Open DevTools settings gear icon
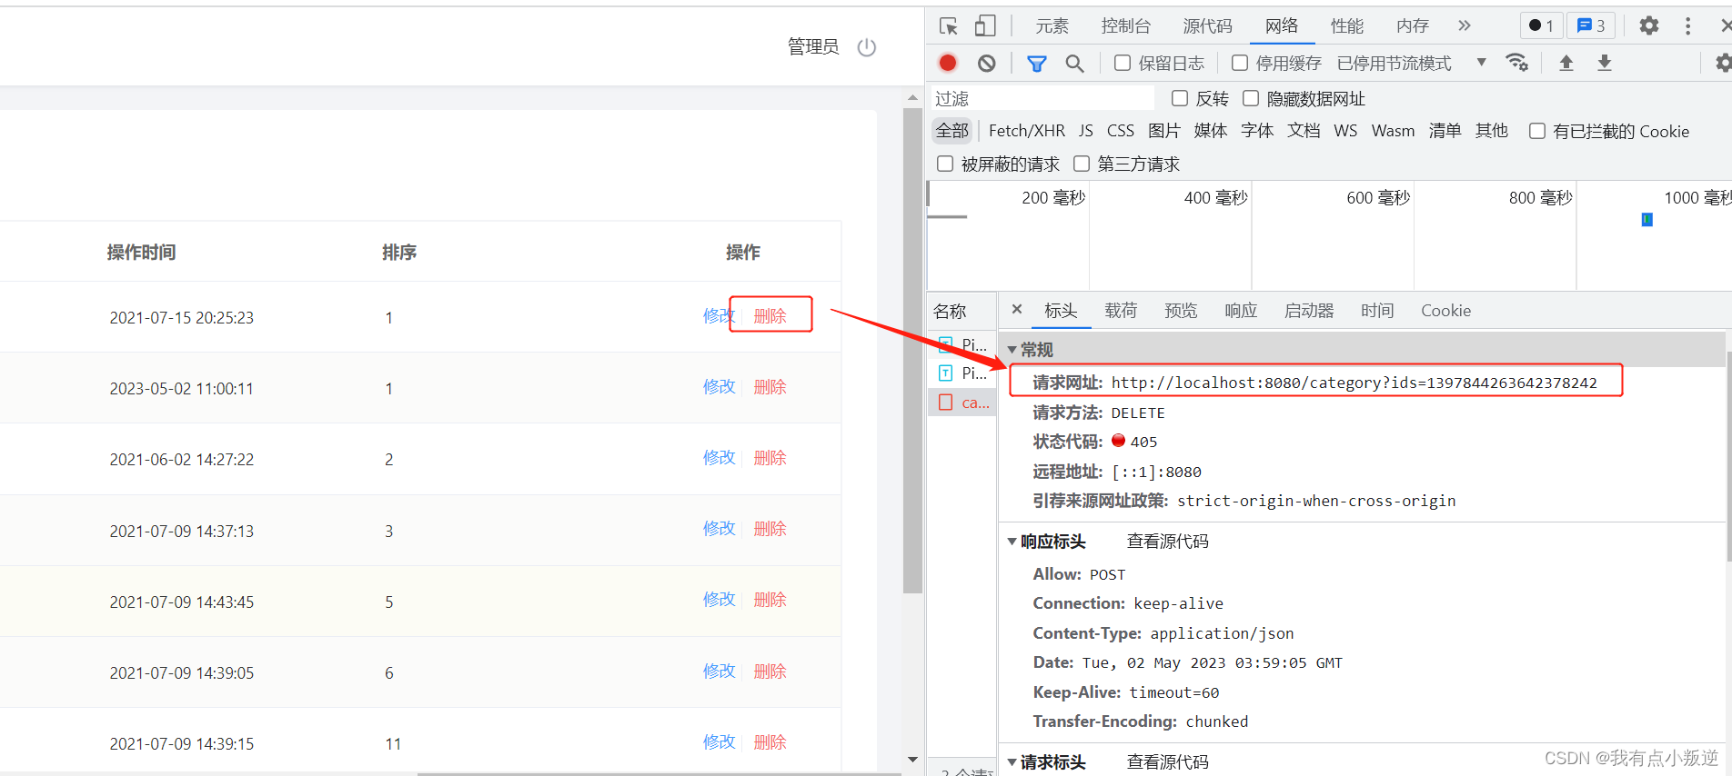 coord(1649,26)
